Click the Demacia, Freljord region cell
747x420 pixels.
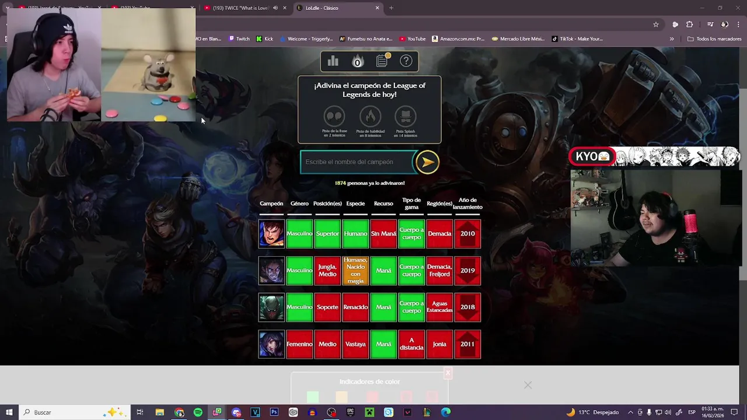click(x=439, y=271)
